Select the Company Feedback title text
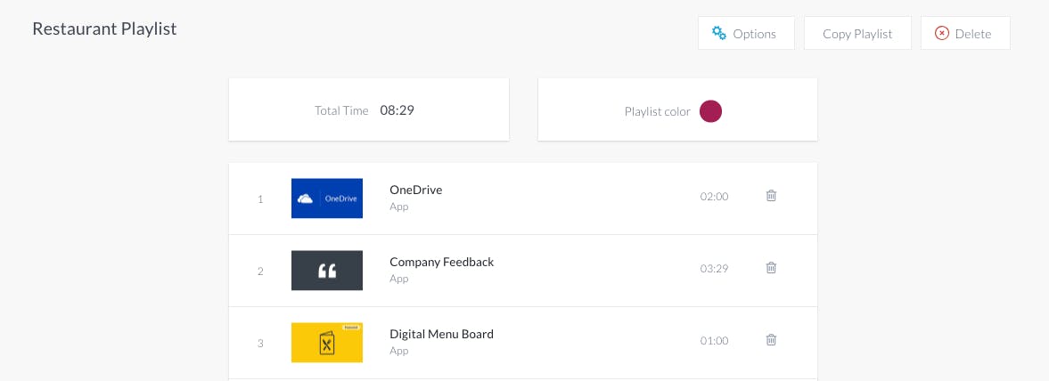Viewport: 1049px width, 381px height. pos(441,262)
